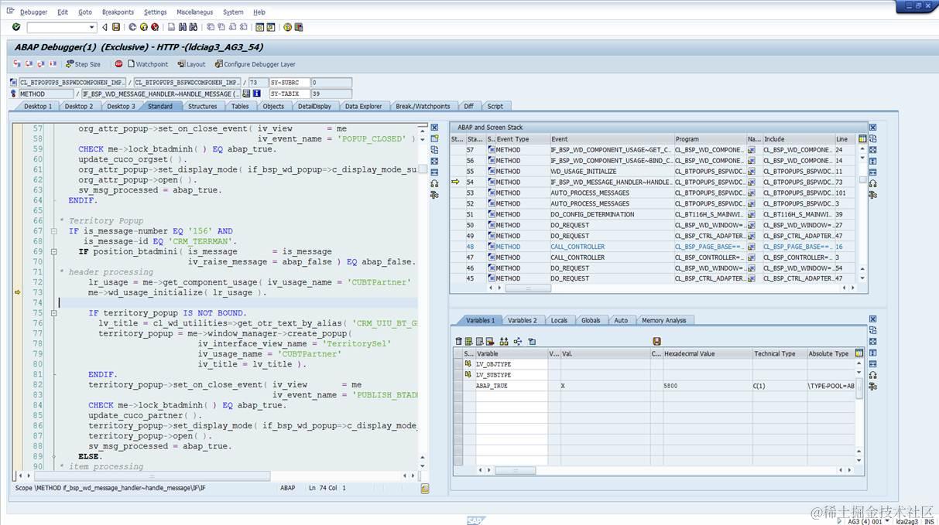Switch to the Variables 2 tab

point(522,320)
